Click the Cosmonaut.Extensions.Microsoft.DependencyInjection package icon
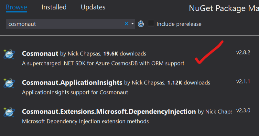This screenshot has height=136, width=259. pos(9,112)
